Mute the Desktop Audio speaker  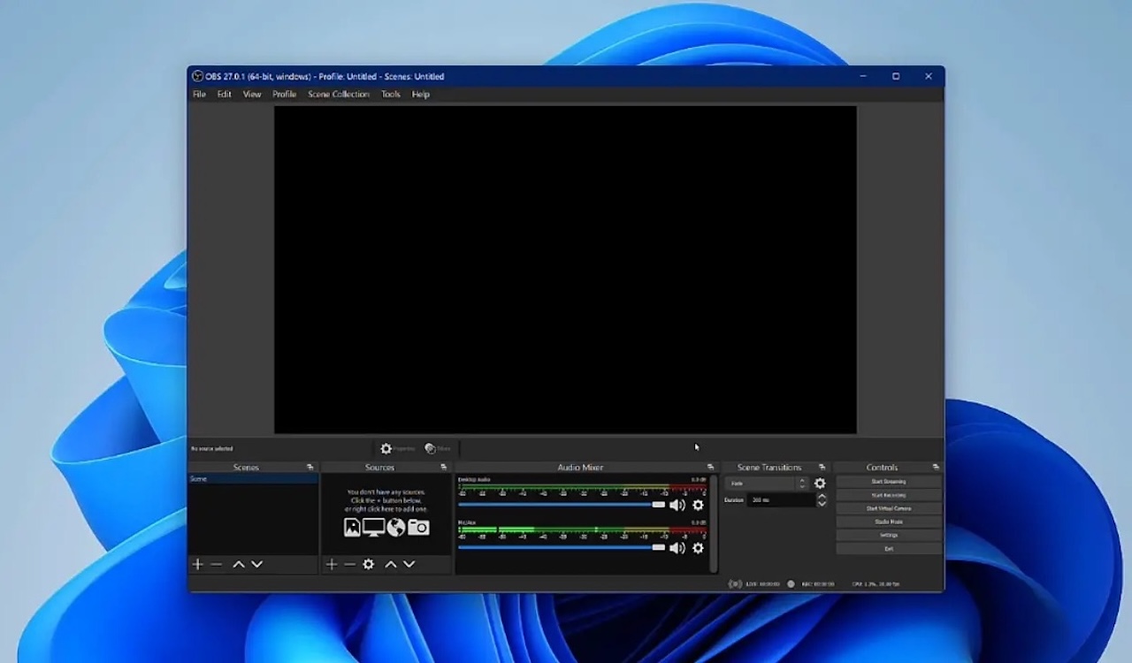coord(677,505)
